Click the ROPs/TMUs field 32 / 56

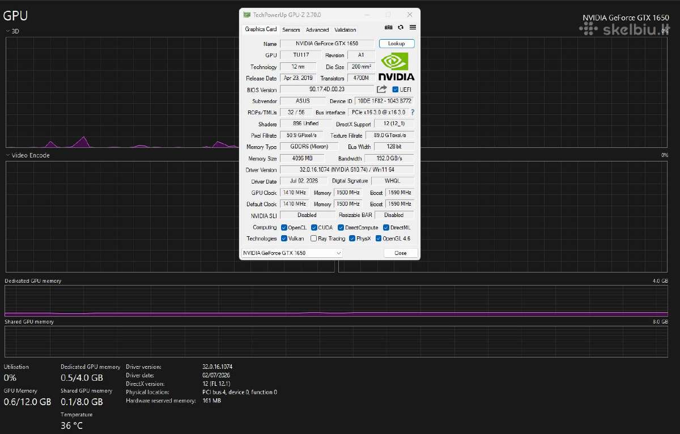pos(296,112)
